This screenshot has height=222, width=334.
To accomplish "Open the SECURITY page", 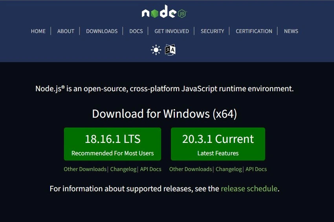I will tap(212, 31).
